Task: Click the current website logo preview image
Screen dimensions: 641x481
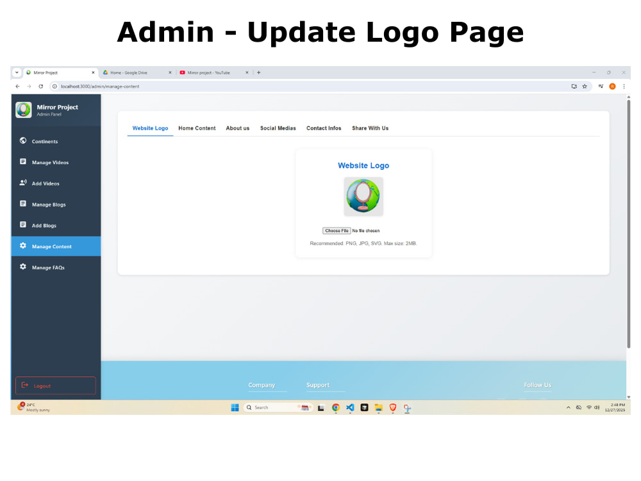Action: pyautogui.click(x=363, y=196)
